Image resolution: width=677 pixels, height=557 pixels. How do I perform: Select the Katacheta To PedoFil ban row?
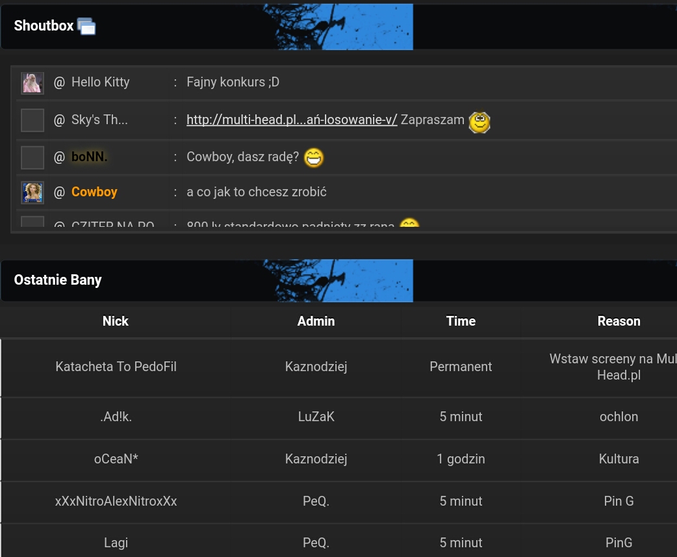click(116, 367)
